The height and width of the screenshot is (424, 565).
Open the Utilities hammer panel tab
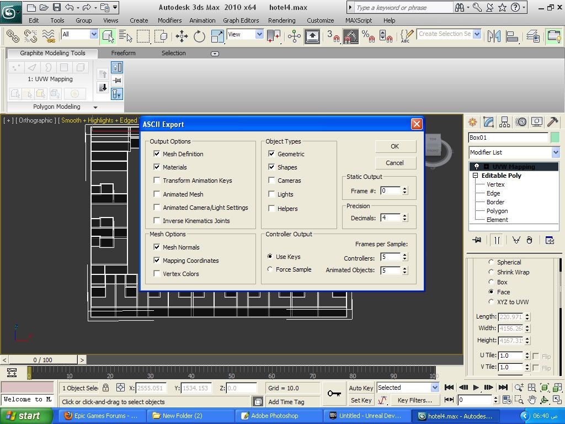tap(552, 122)
